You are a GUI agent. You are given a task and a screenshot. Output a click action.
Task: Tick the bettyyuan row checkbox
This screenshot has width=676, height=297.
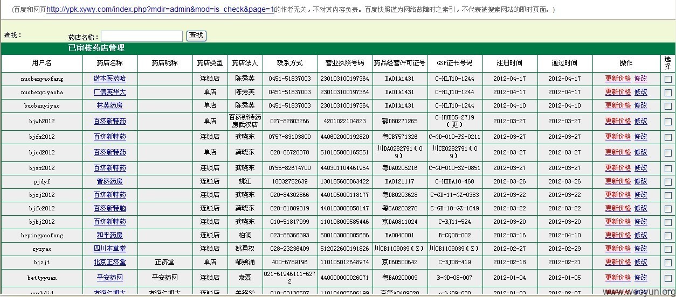pos(668,278)
